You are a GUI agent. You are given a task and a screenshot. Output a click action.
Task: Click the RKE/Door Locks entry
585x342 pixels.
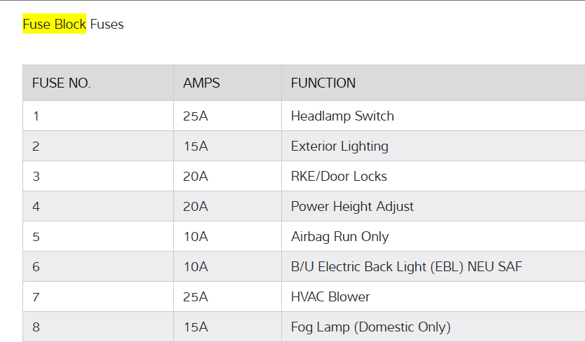(x=339, y=177)
